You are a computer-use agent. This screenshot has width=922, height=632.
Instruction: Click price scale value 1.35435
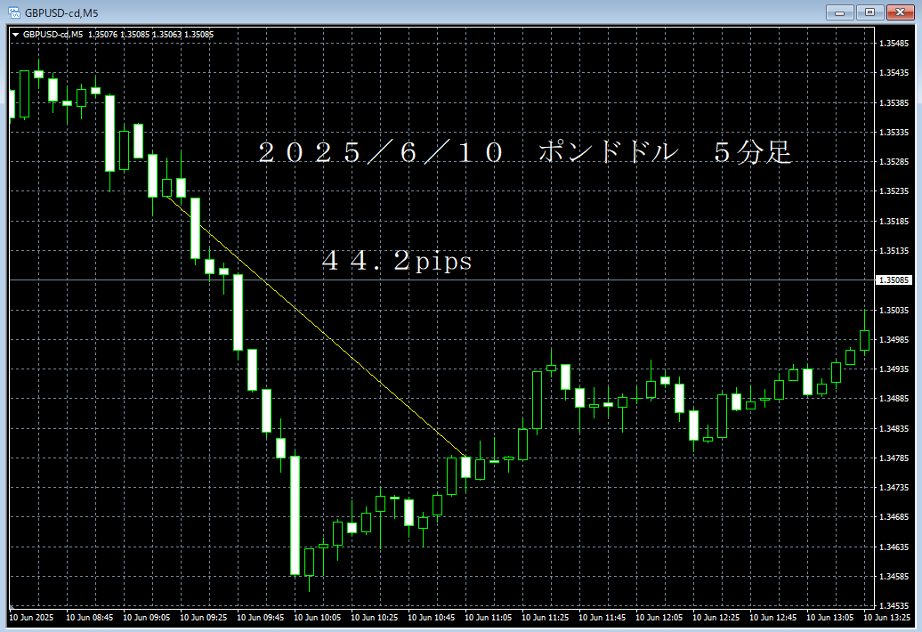pos(894,73)
